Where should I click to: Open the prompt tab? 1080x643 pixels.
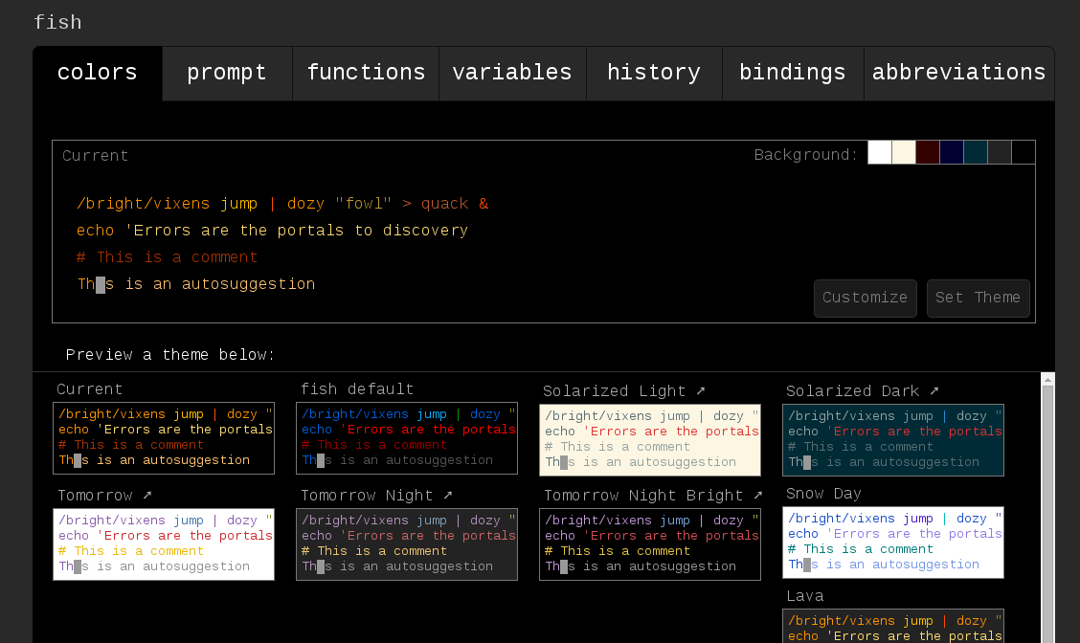pyautogui.click(x=227, y=73)
